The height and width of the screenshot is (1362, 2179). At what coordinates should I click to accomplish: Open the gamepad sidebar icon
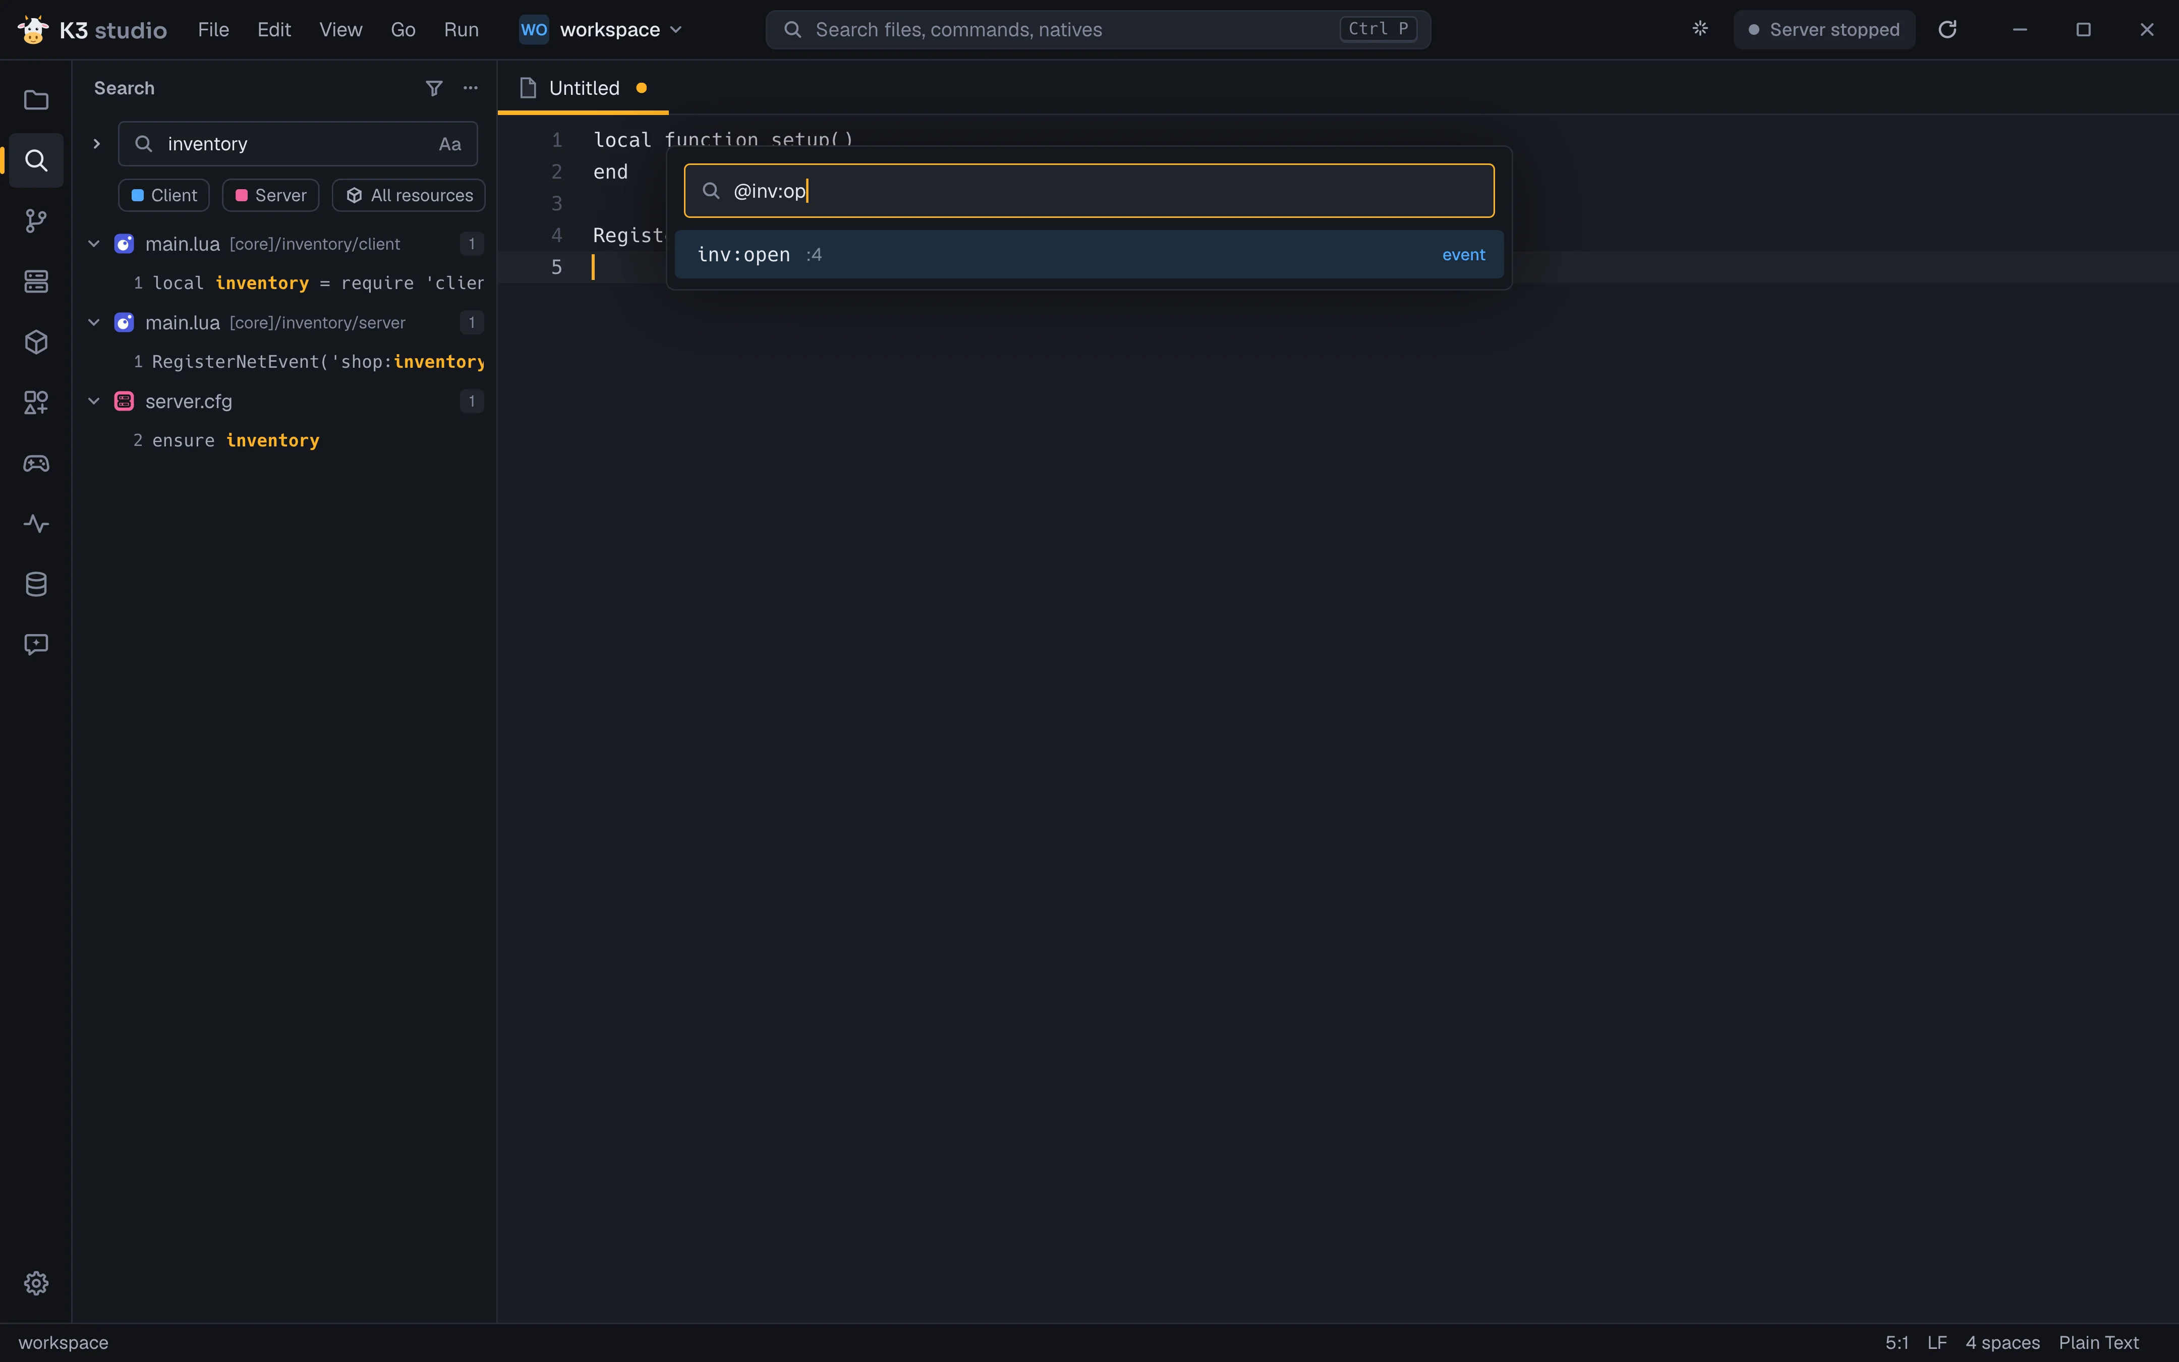[36, 463]
